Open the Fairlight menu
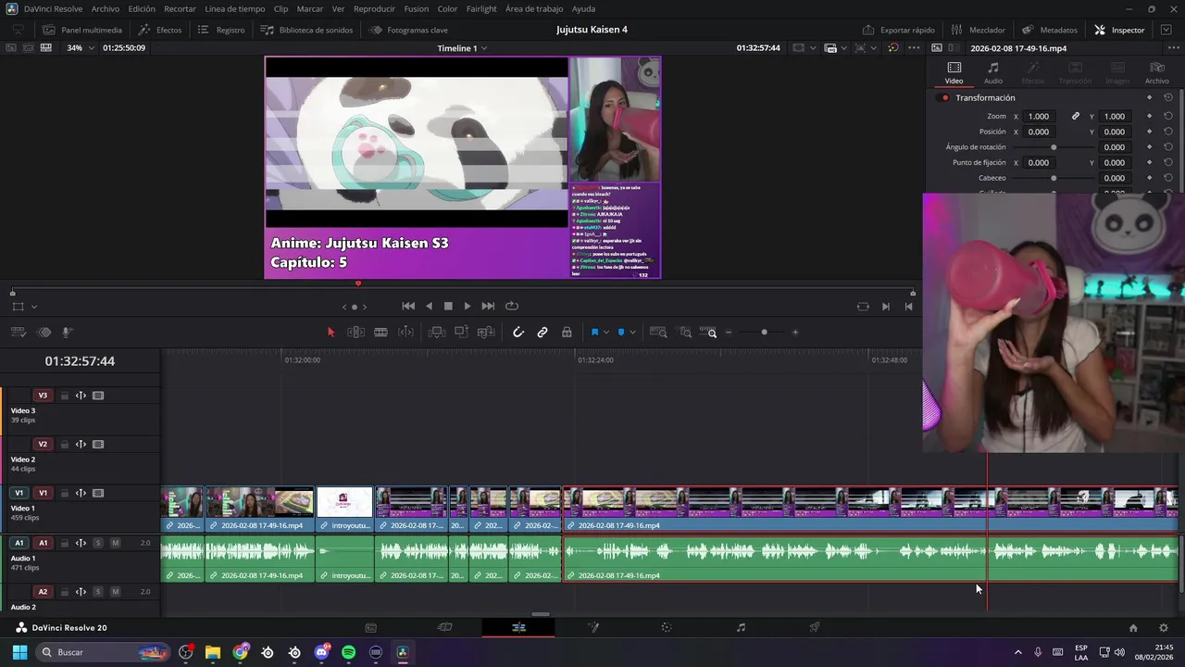The width and height of the screenshot is (1185, 667). click(x=481, y=8)
